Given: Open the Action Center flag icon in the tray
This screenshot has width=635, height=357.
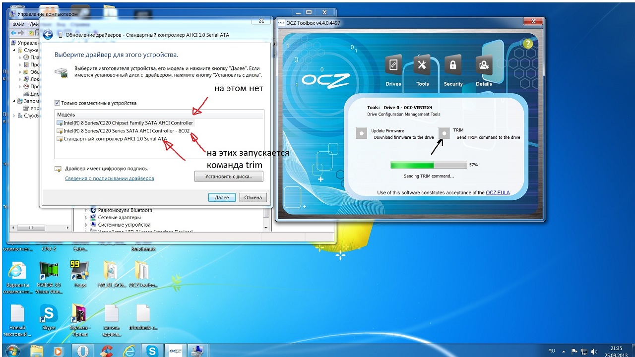Looking at the screenshot, I should 575,351.
